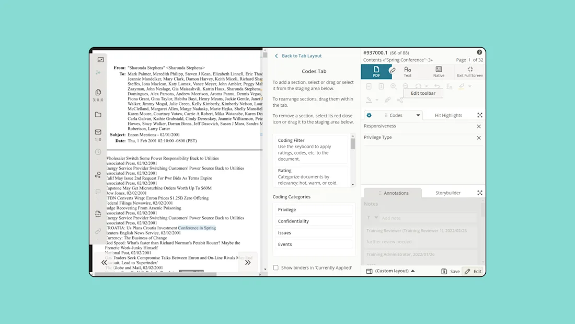Go to the next document arrows
This screenshot has width=575, height=324.
pyautogui.click(x=248, y=263)
